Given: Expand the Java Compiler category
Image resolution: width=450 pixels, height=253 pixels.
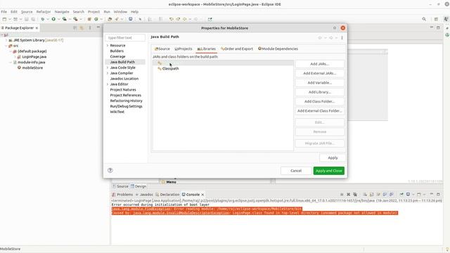Looking at the screenshot, I should pos(108,73).
